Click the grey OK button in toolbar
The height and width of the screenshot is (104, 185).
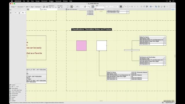(109, 7)
